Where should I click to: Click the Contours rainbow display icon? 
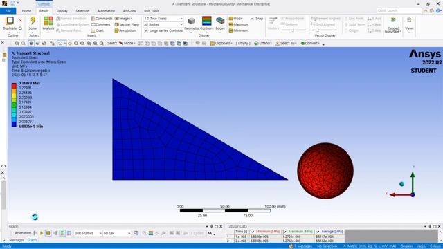(206, 21)
